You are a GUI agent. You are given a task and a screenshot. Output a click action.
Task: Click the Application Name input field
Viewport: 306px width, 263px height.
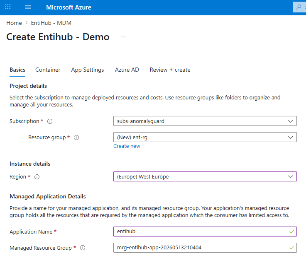tap(205, 232)
